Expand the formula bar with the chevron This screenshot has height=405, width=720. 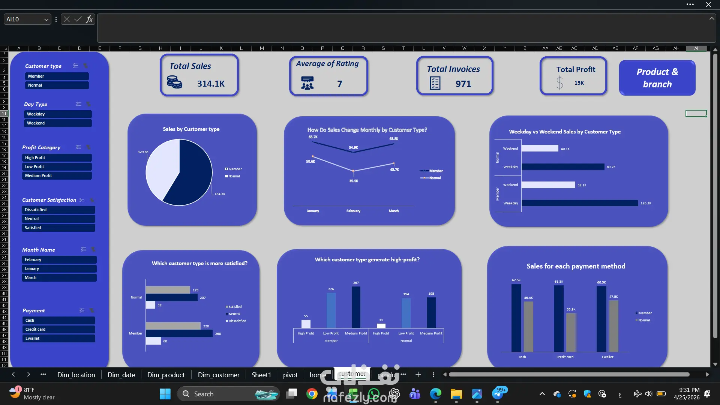(x=711, y=18)
